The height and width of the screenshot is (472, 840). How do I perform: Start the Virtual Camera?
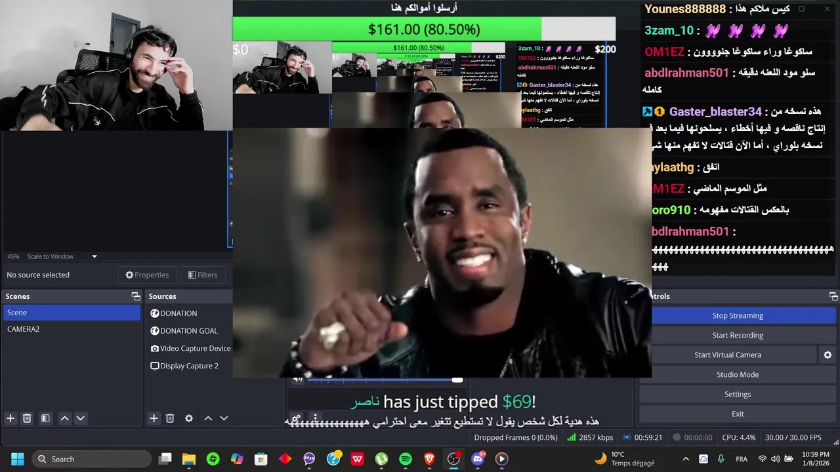(x=728, y=355)
